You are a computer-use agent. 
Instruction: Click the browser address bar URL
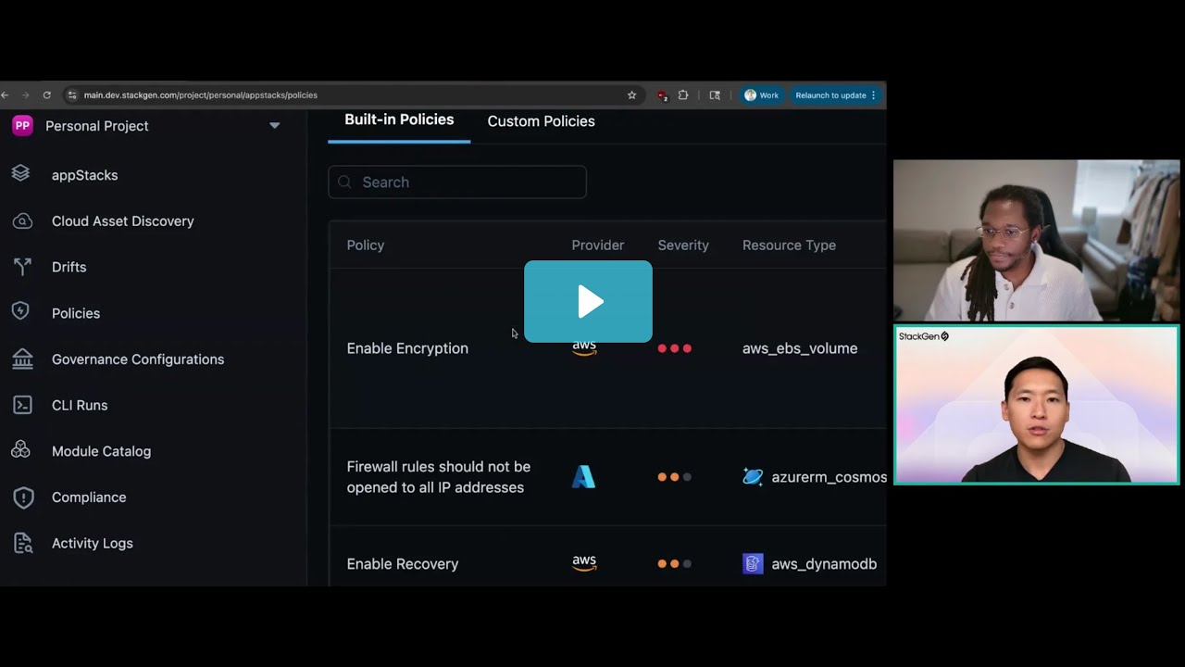(200, 94)
